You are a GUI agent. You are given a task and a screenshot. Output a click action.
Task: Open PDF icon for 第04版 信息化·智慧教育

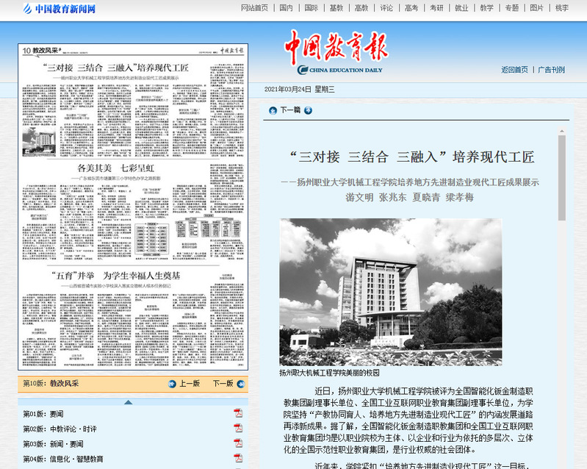click(238, 459)
